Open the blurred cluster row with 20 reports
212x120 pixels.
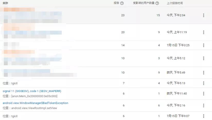[106, 32]
